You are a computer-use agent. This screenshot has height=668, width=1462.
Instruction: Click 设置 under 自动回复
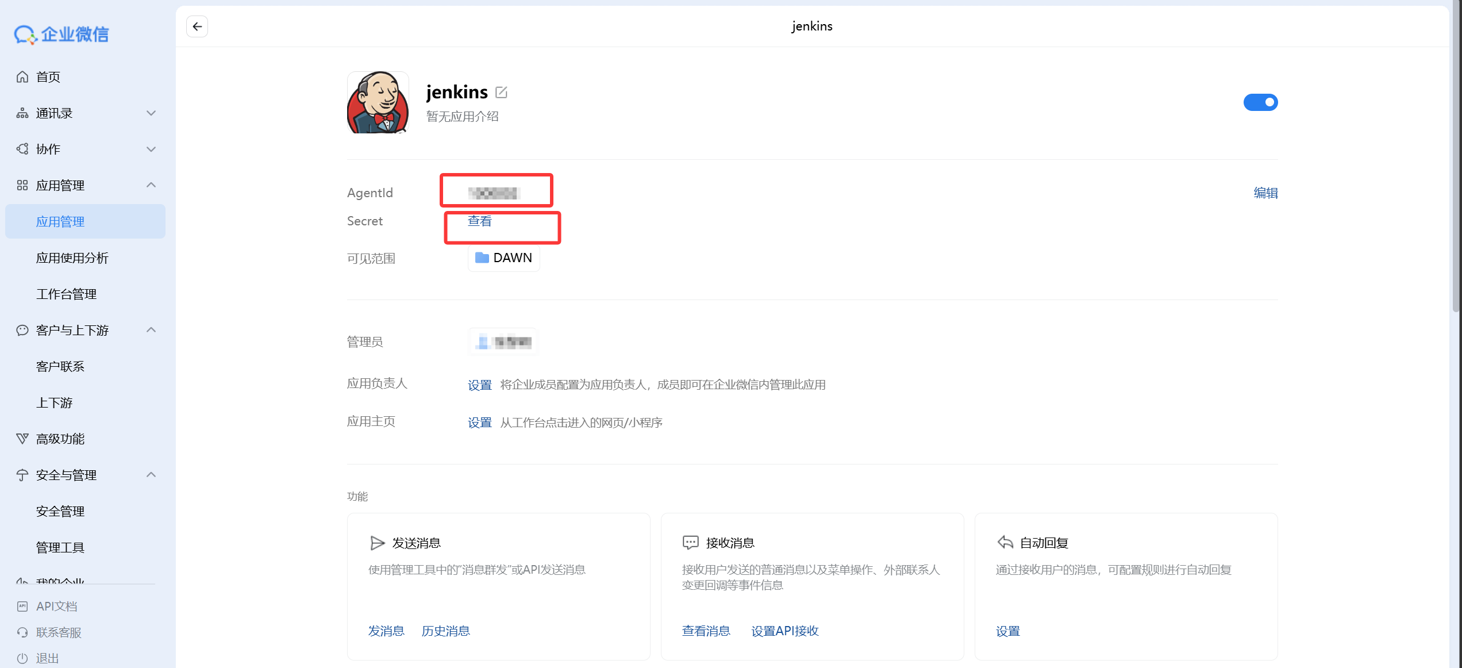pos(1008,631)
